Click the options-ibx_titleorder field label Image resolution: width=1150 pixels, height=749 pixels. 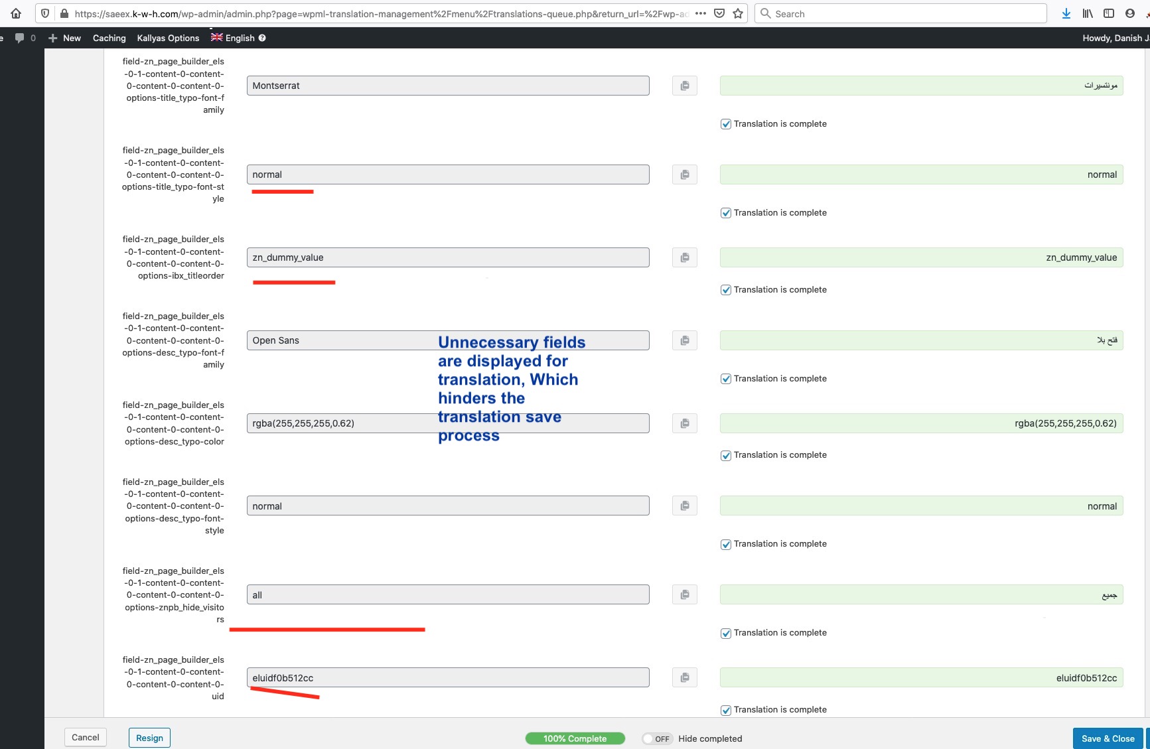click(x=173, y=257)
